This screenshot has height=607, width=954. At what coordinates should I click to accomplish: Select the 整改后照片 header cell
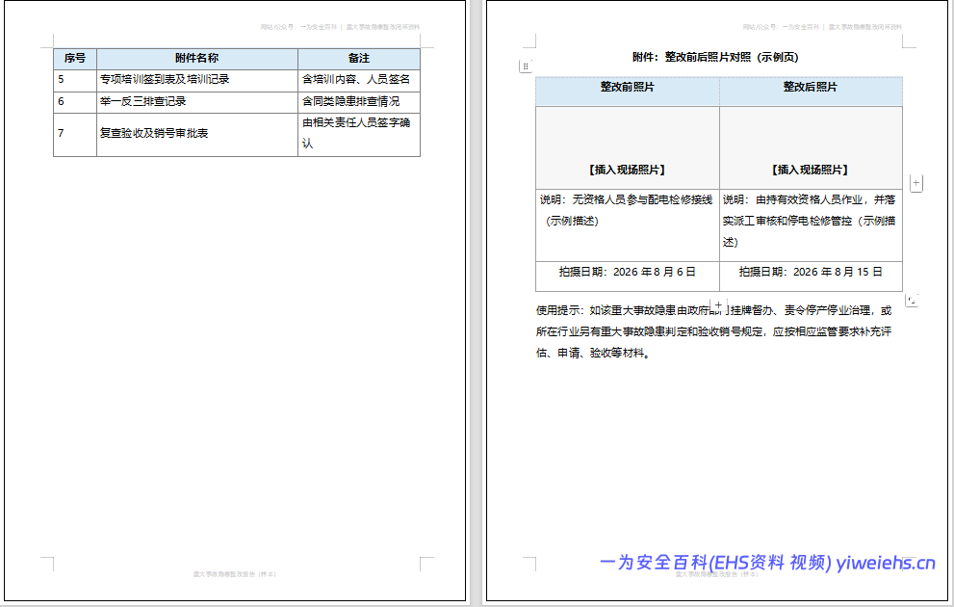pyautogui.click(x=811, y=92)
